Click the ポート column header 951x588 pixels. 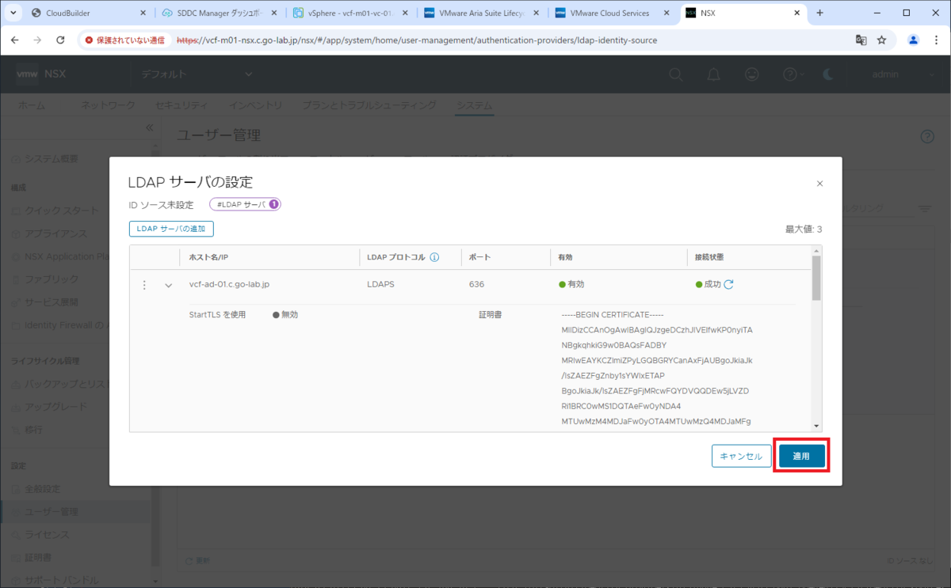coord(479,257)
